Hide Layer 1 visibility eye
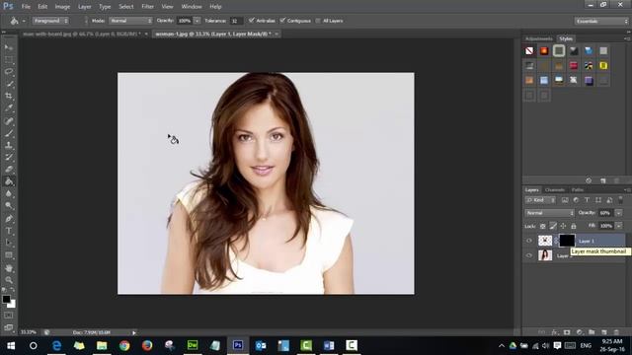This screenshot has width=632, height=355. (x=529, y=241)
